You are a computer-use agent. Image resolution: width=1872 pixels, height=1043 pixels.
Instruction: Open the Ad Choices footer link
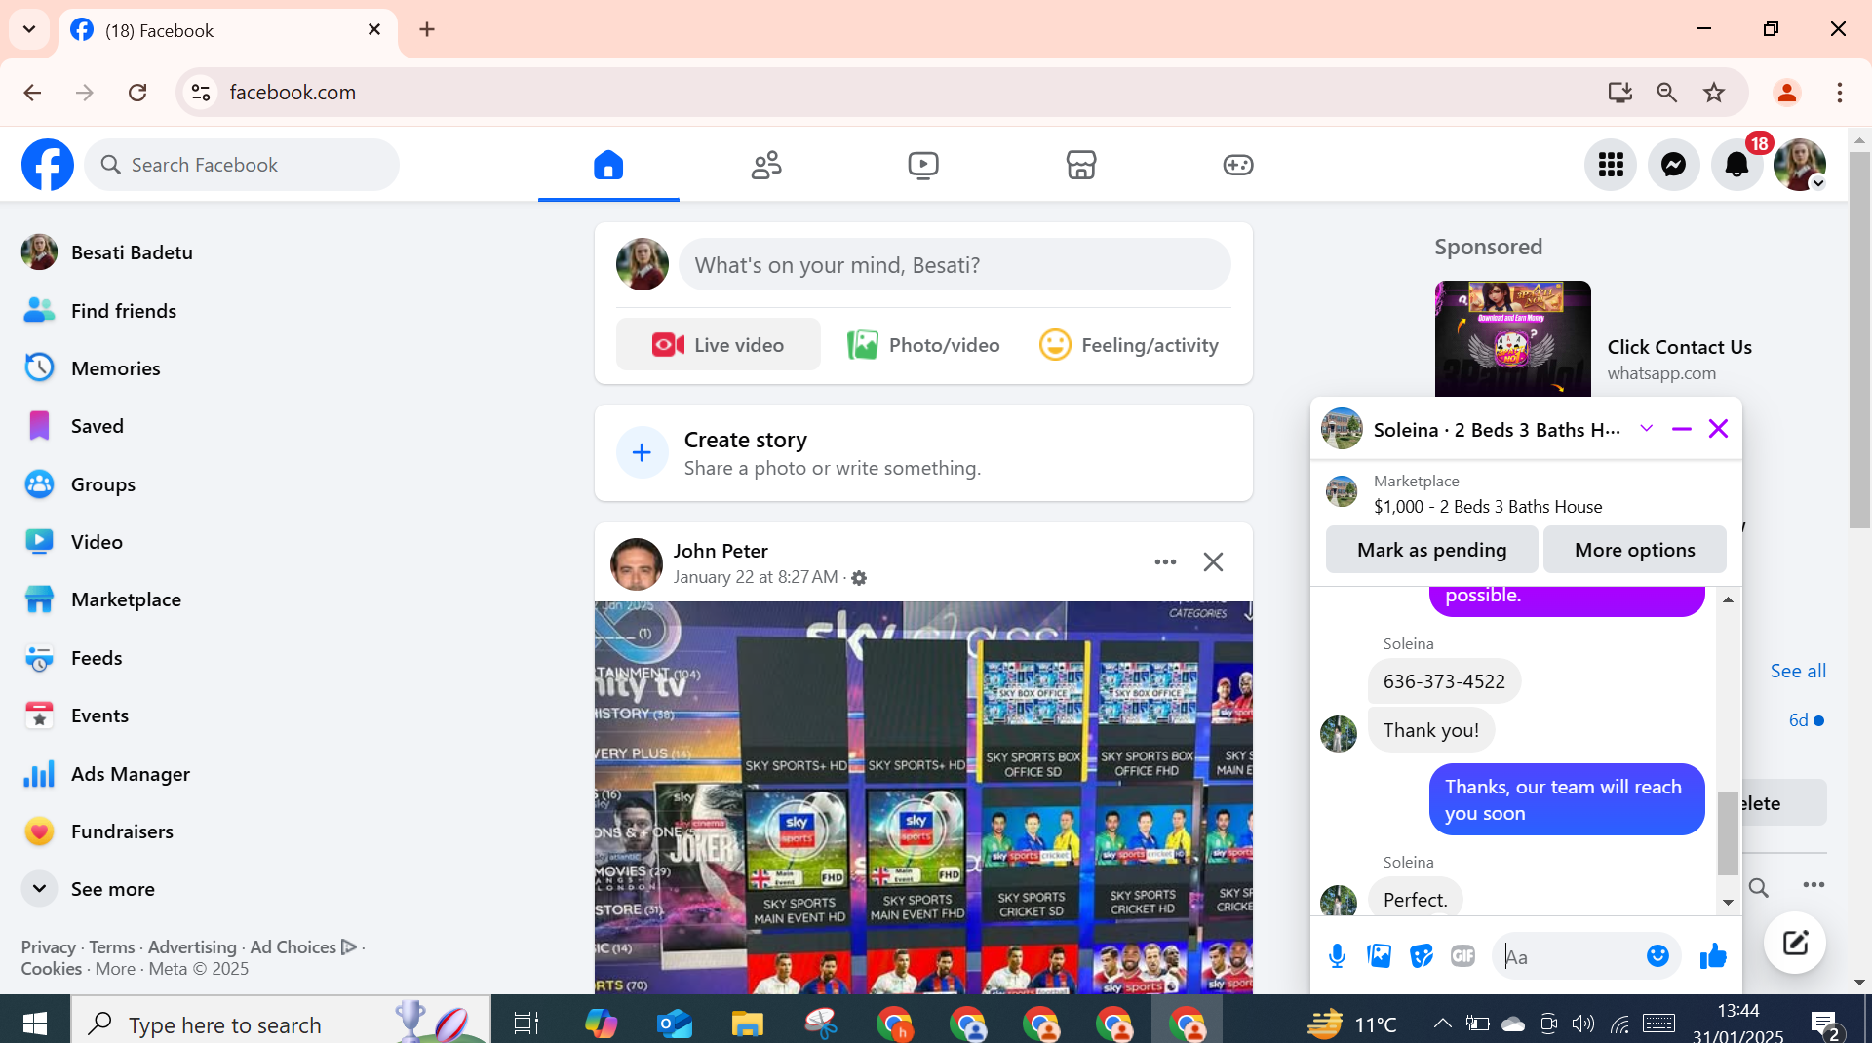click(303, 947)
